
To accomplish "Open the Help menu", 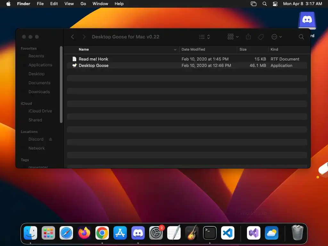I will pos(119,4).
